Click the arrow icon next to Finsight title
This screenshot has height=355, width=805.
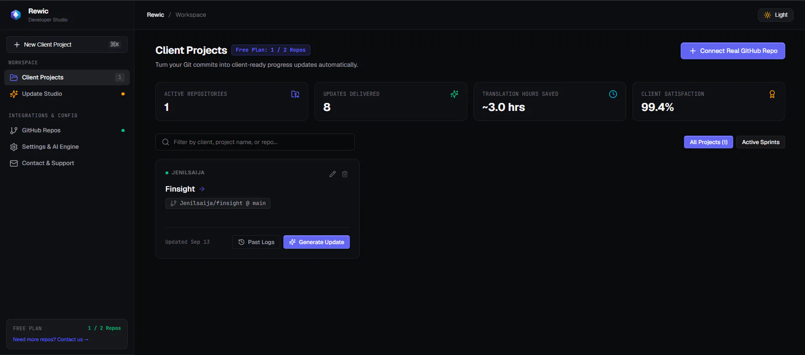point(202,189)
